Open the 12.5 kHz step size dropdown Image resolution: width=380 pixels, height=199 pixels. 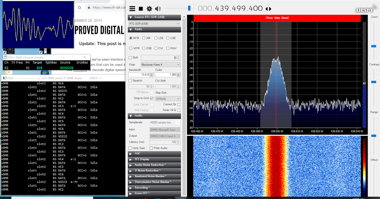click(x=168, y=99)
